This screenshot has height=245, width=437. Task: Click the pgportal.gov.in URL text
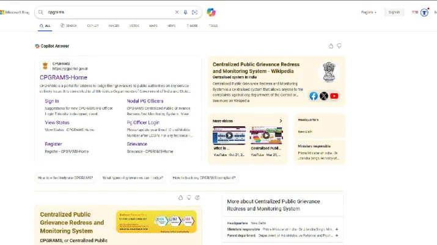[x=70, y=69]
